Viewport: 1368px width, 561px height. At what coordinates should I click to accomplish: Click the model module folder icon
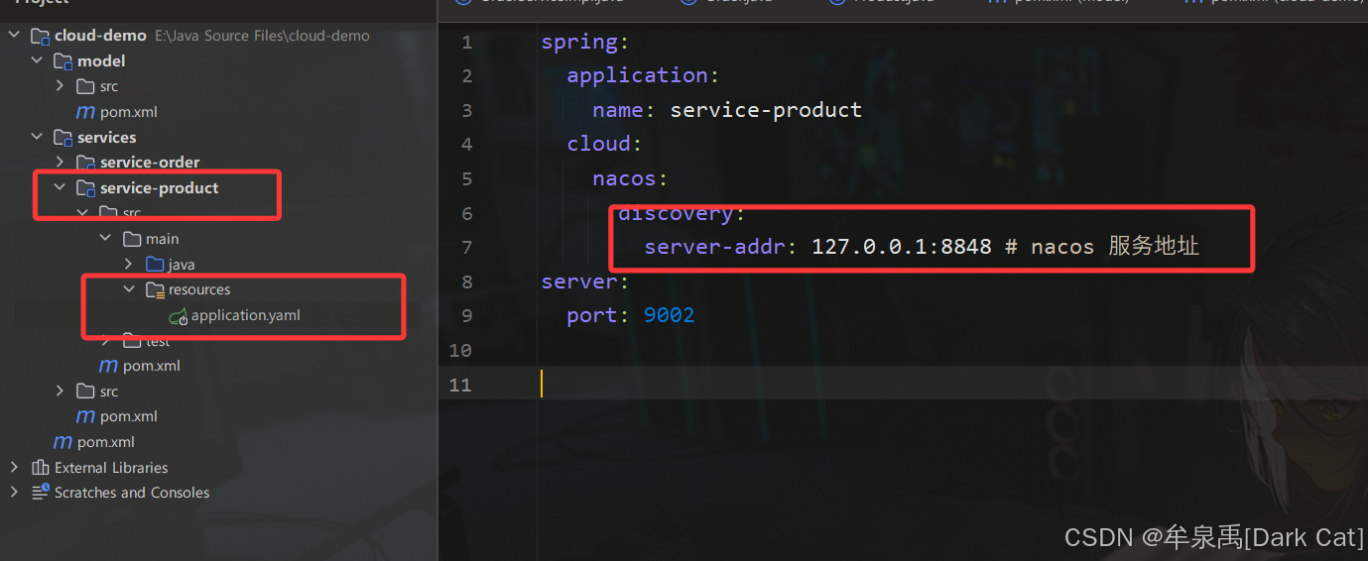[x=63, y=61]
